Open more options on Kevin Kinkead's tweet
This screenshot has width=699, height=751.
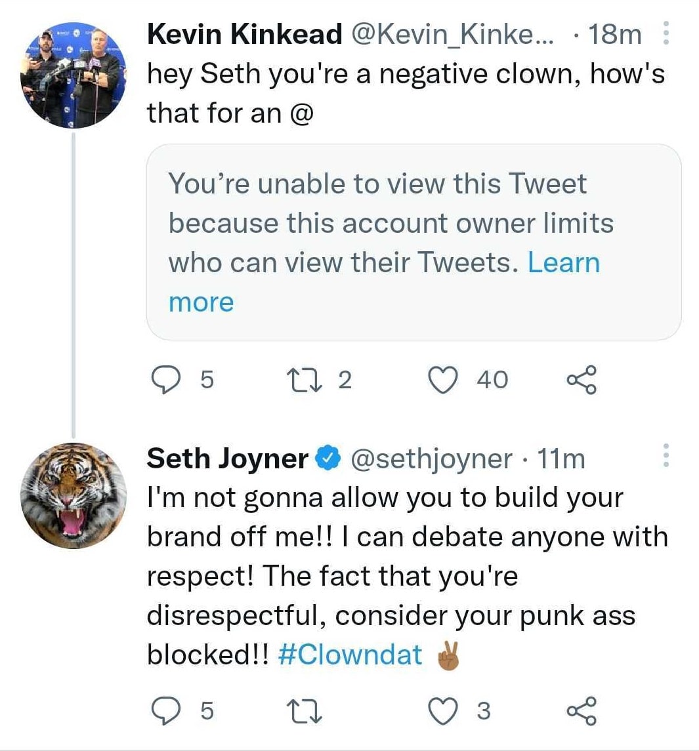(666, 33)
